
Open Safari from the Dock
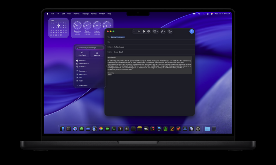[x=75, y=129]
